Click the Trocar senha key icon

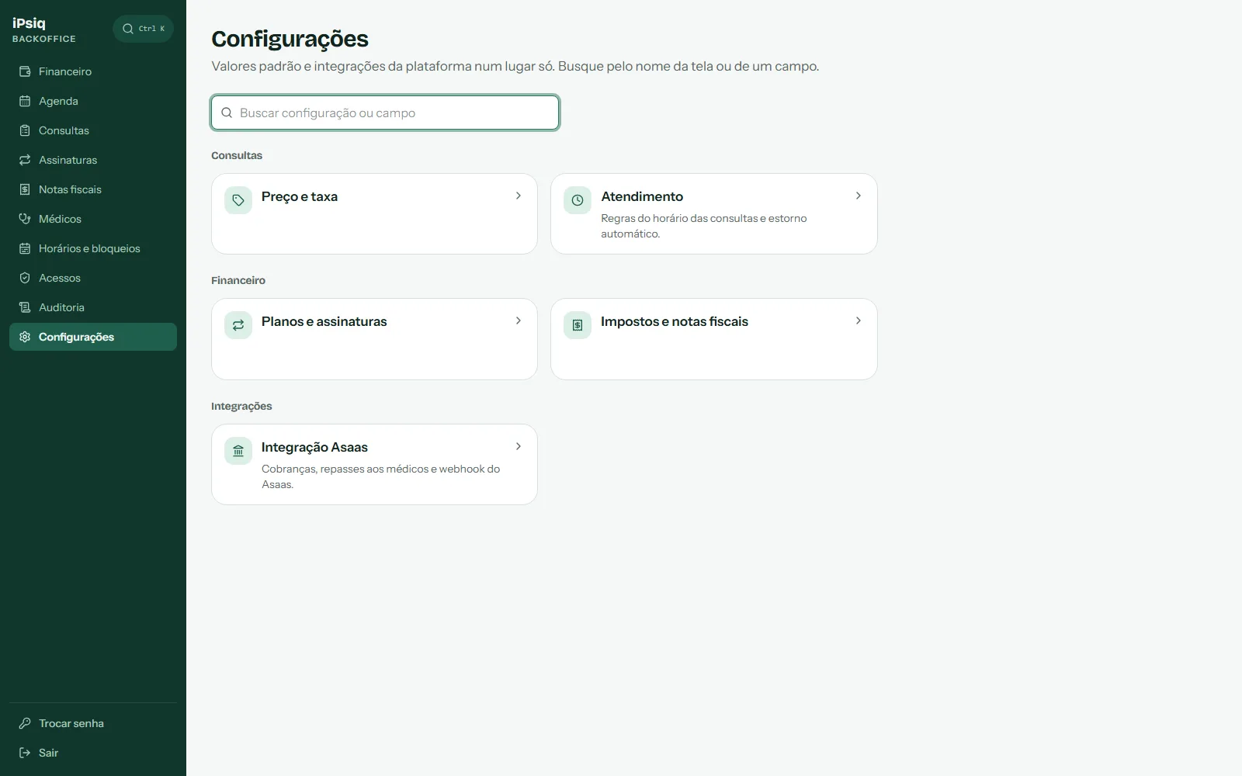[25, 723]
